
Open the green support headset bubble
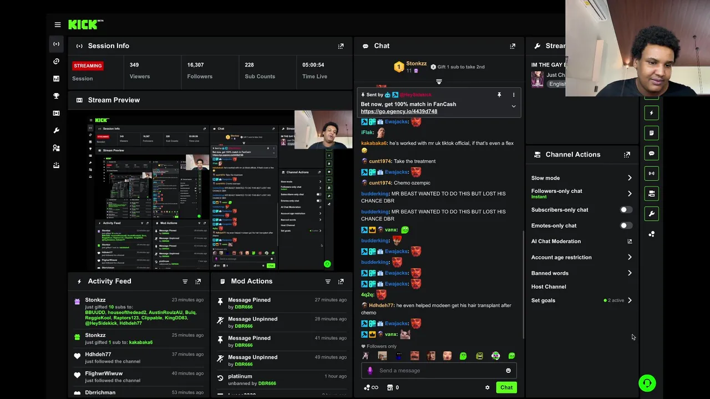[647, 383]
